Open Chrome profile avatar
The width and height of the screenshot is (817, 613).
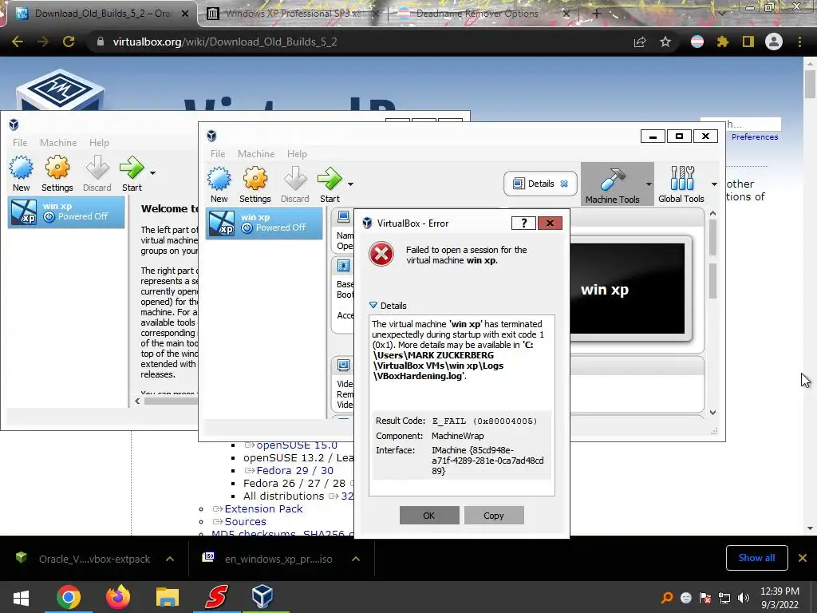(x=774, y=42)
